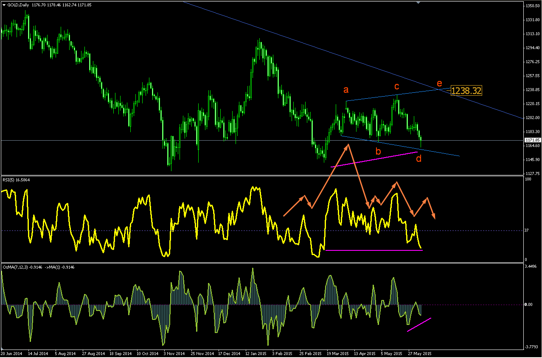The image size is (542, 358).
Task: Click the chart shift triangle marker at top
Action: tap(419, 3)
